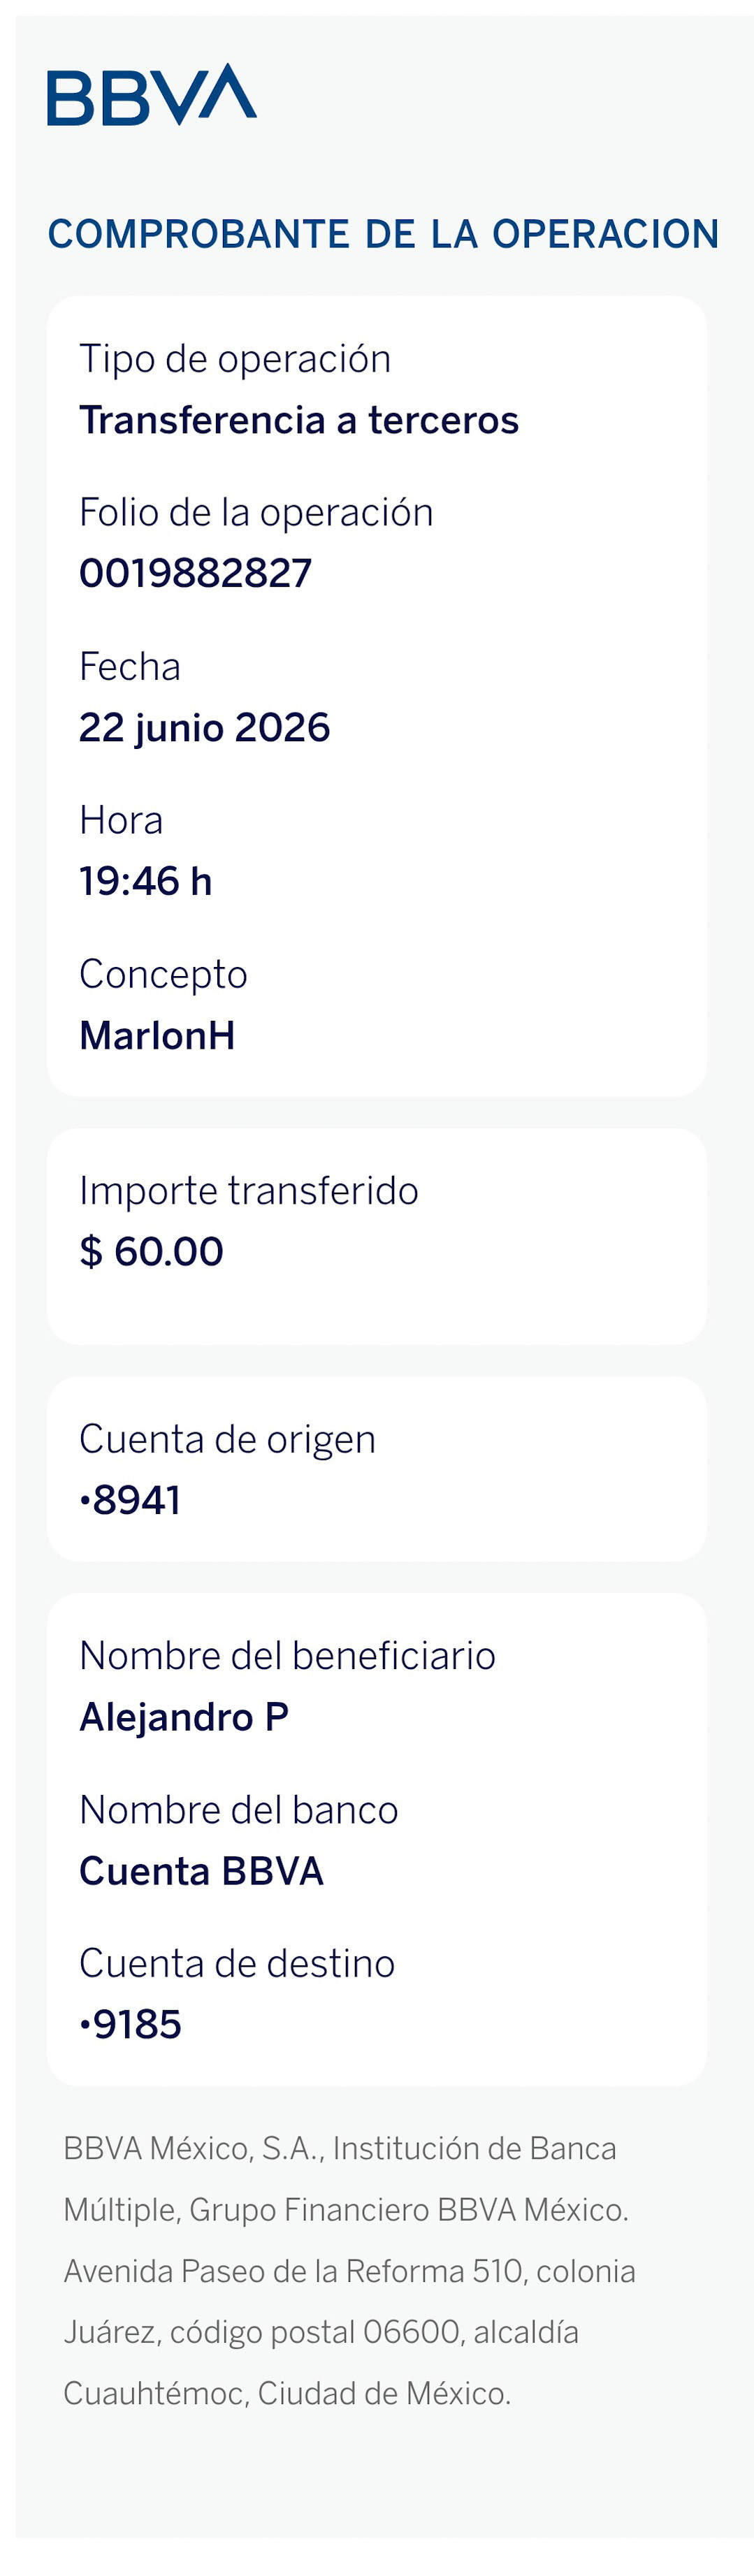Select the BBVA México legal footer text

point(349,2270)
